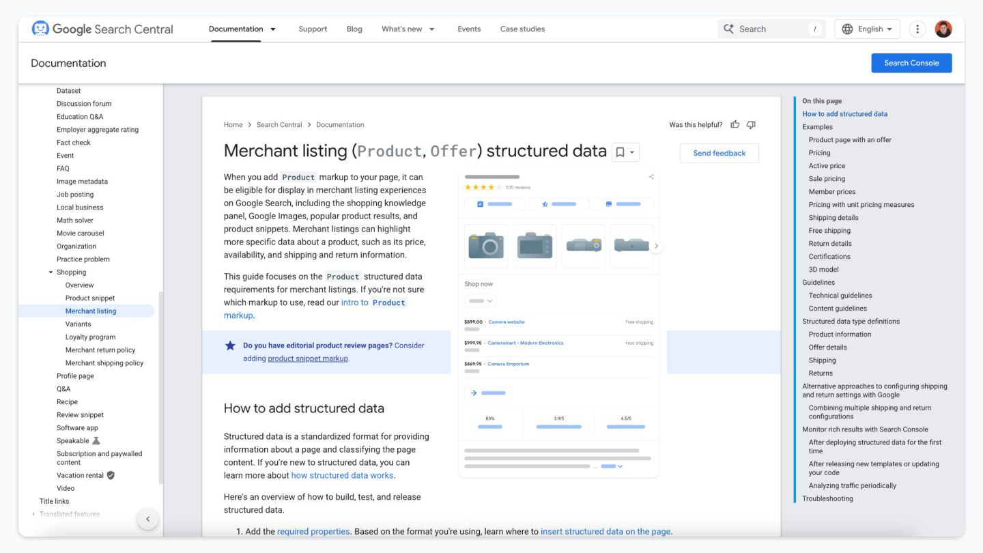This screenshot has width=983, height=553.
Task: Click the Search Console button
Action: [x=911, y=63]
